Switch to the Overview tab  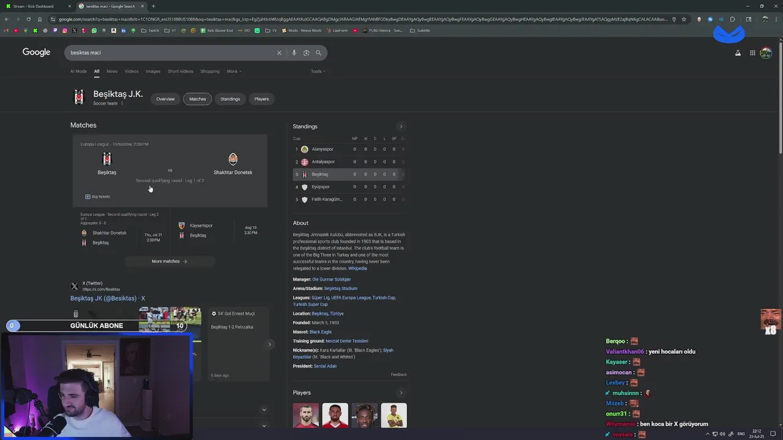(x=165, y=99)
